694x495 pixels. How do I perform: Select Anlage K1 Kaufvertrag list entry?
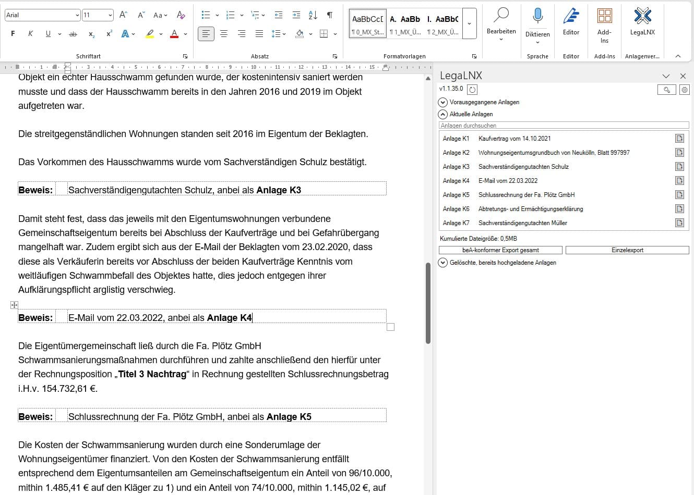pos(514,139)
